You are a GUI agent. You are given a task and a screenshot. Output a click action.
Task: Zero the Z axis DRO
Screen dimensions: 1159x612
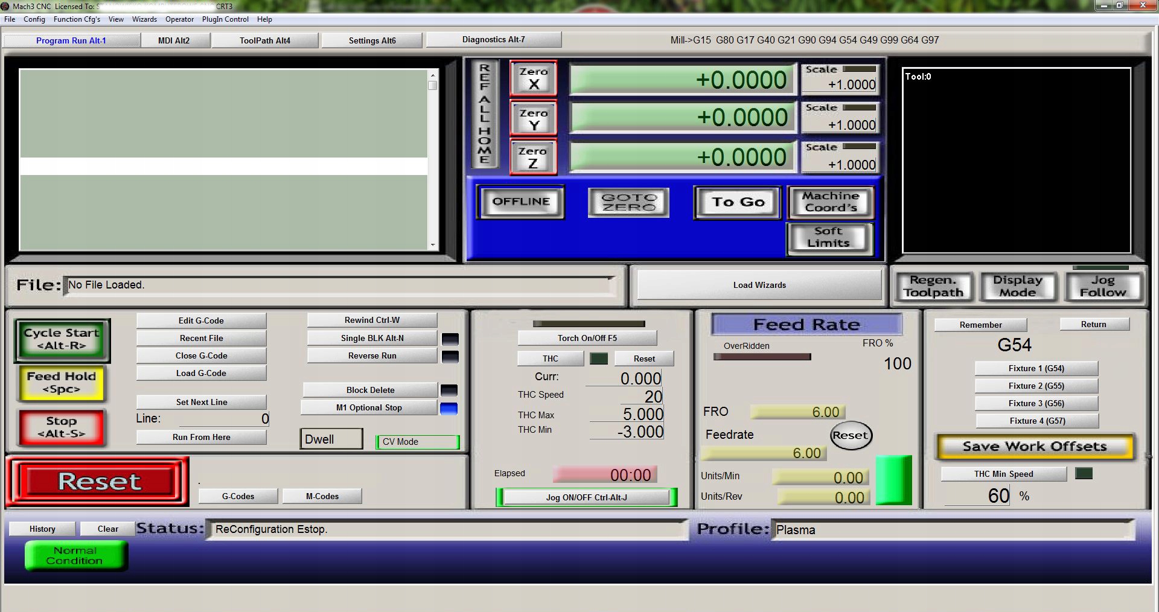532,157
